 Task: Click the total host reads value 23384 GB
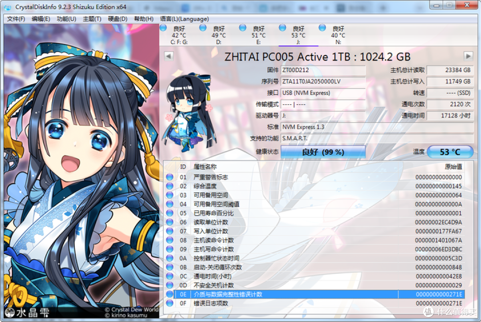click(x=450, y=70)
